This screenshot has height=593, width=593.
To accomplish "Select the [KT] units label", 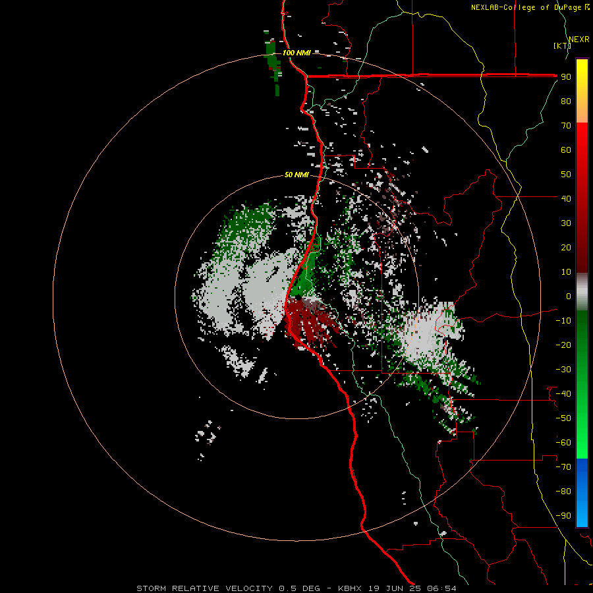I will point(562,45).
